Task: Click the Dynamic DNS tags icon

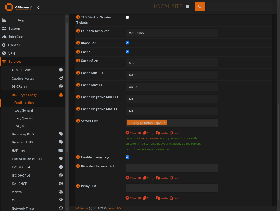Action: [61, 142]
